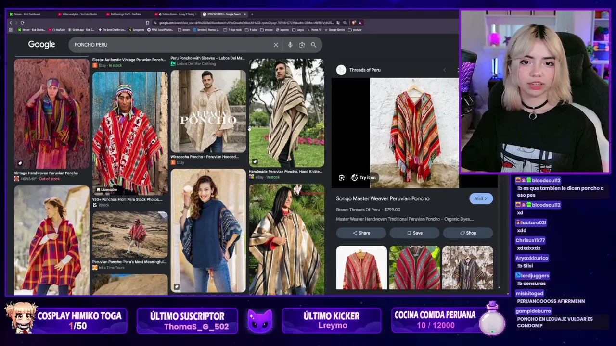Open the Home / X bookmark
Viewport: 616px width, 346px height.
[x=315, y=30]
